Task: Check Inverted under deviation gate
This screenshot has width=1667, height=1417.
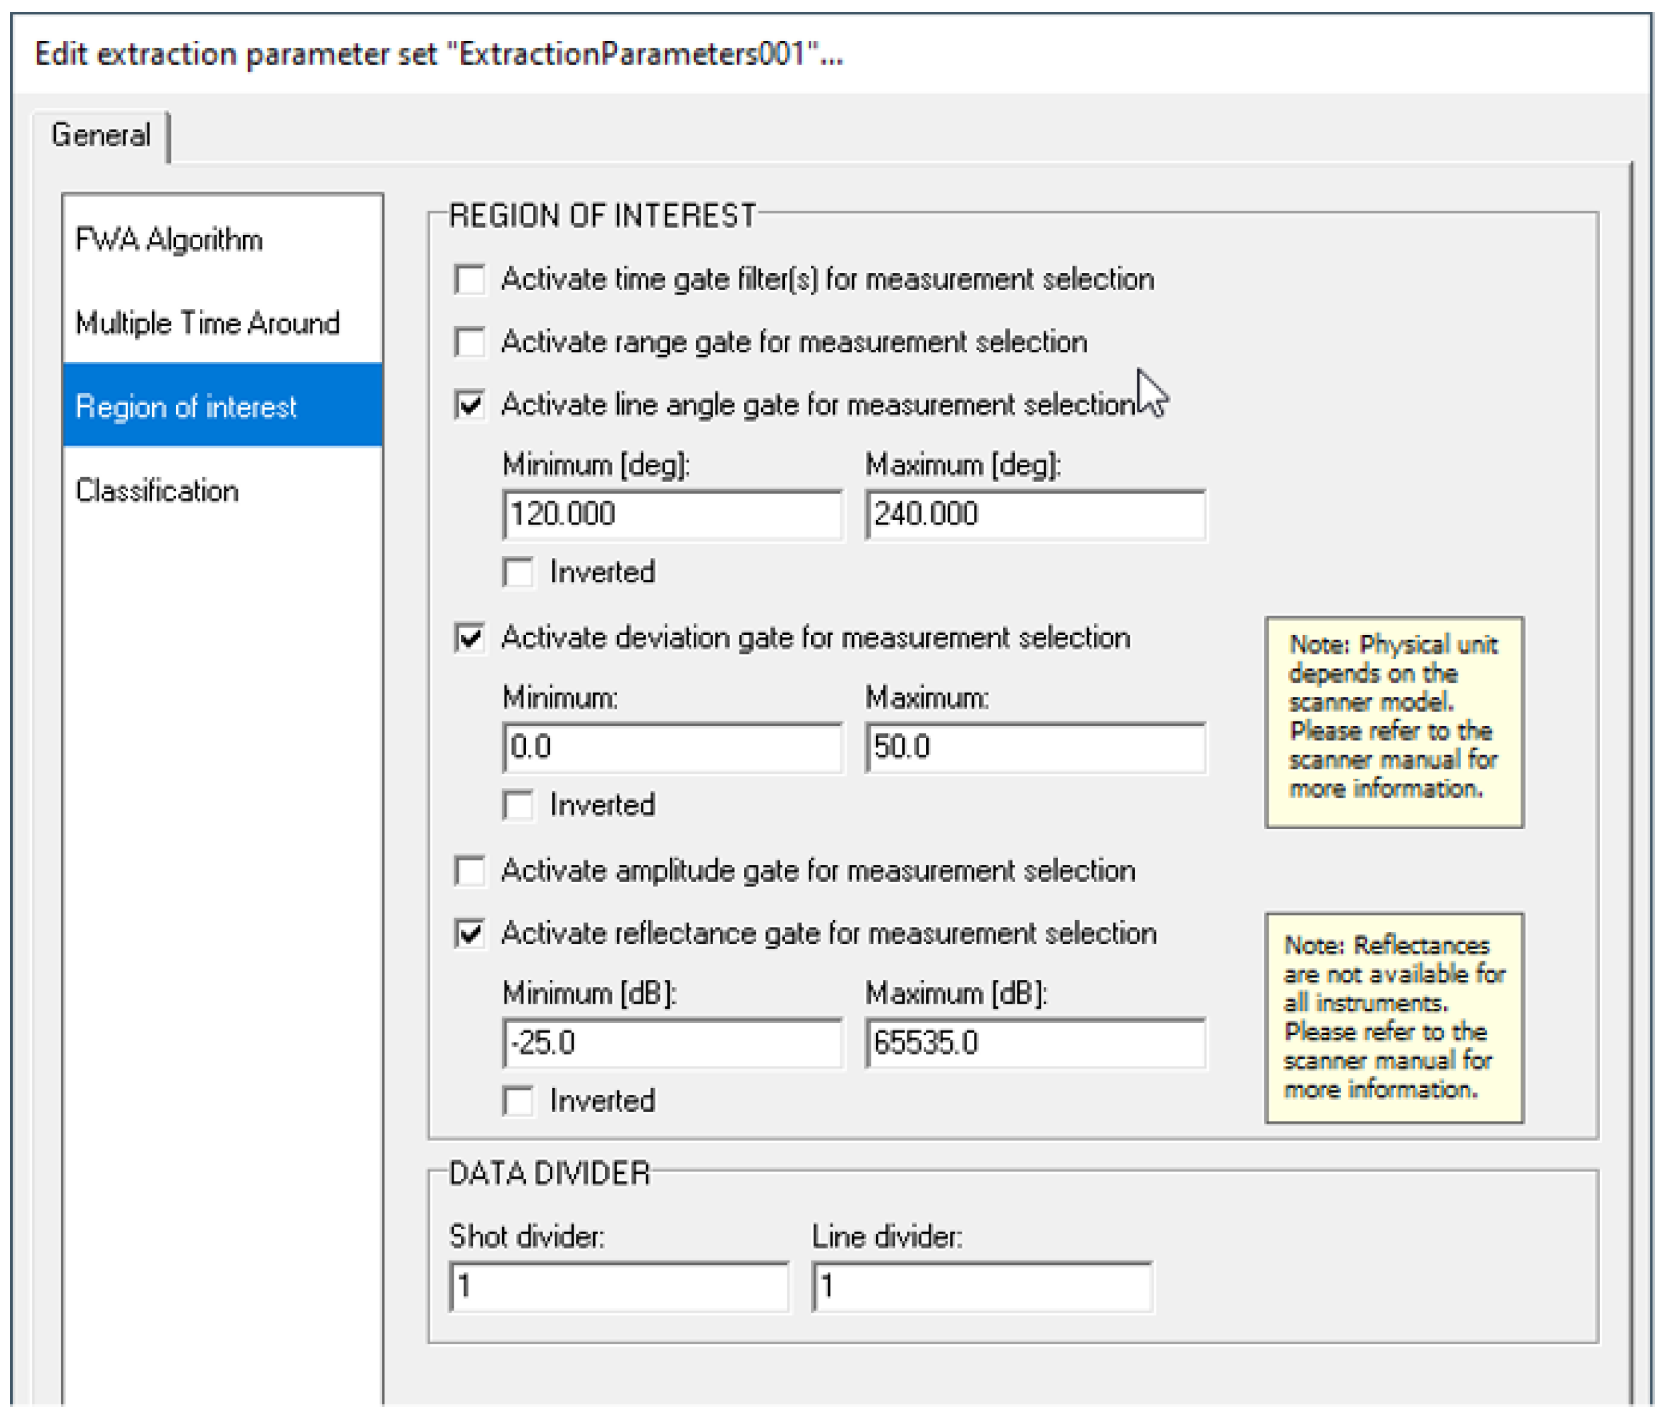Action: coord(518,806)
